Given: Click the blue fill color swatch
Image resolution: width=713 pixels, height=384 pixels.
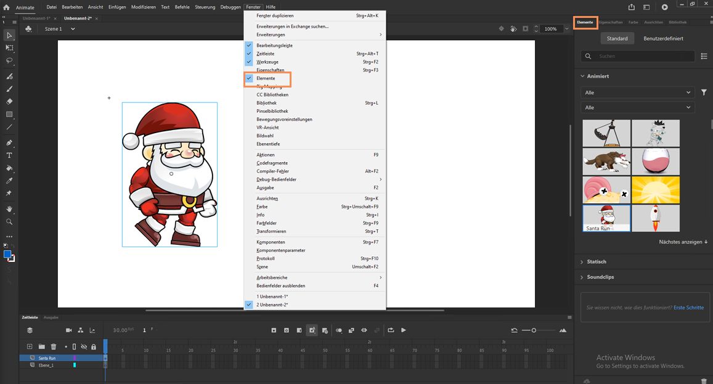Looking at the screenshot, I should pyautogui.click(x=7, y=255).
